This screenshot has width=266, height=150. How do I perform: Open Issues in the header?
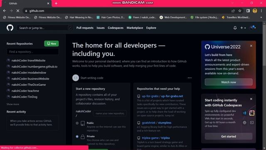pos(101,28)
